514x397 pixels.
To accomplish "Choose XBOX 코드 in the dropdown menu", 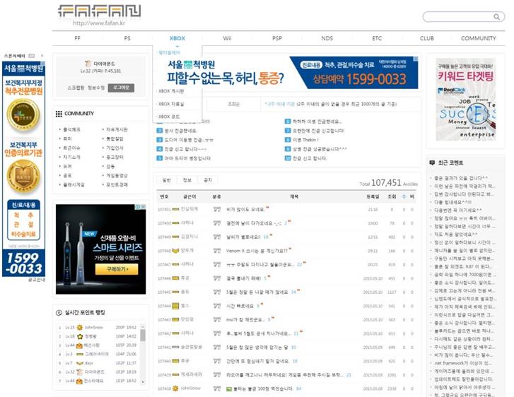I will coord(169,117).
